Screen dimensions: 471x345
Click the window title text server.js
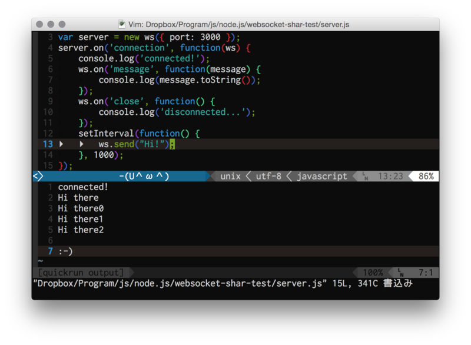pos(334,25)
